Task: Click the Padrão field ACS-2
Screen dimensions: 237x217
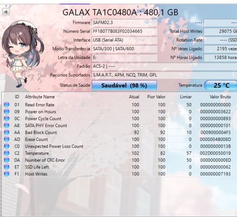Action: (x=164, y=66)
